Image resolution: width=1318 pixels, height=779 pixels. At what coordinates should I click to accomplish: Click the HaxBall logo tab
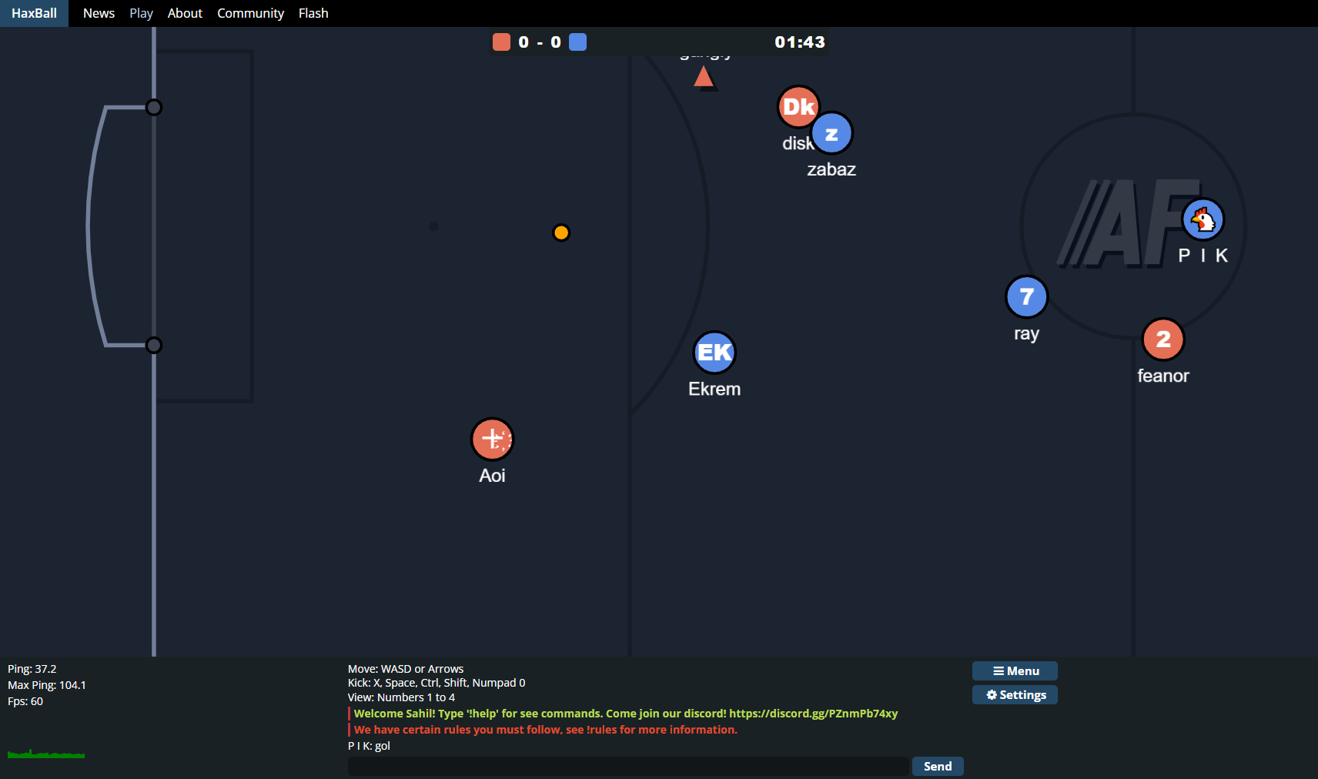(x=34, y=13)
